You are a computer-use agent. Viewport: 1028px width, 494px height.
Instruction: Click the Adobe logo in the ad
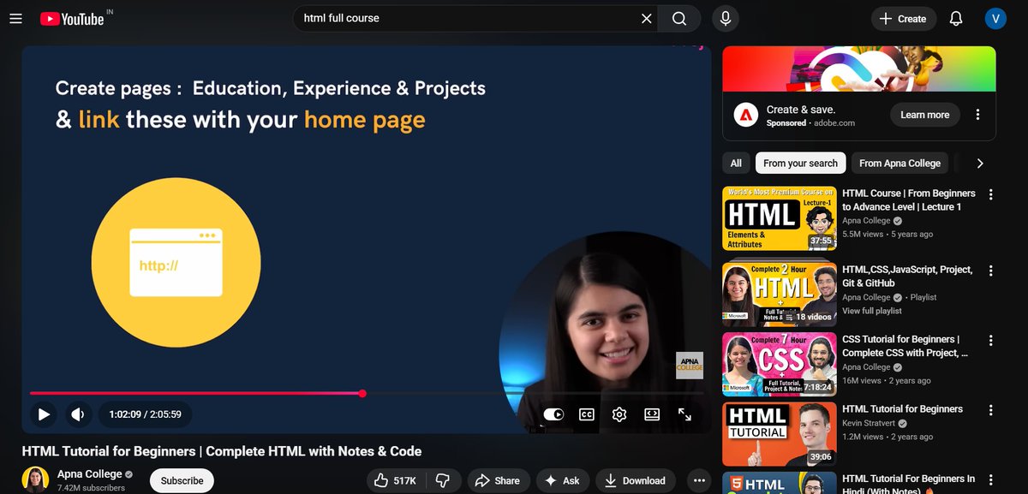point(745,116)
